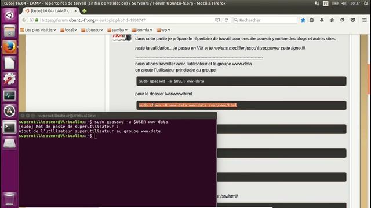Open the sound volume indicator
371x208 pixels.
[344, 3]
